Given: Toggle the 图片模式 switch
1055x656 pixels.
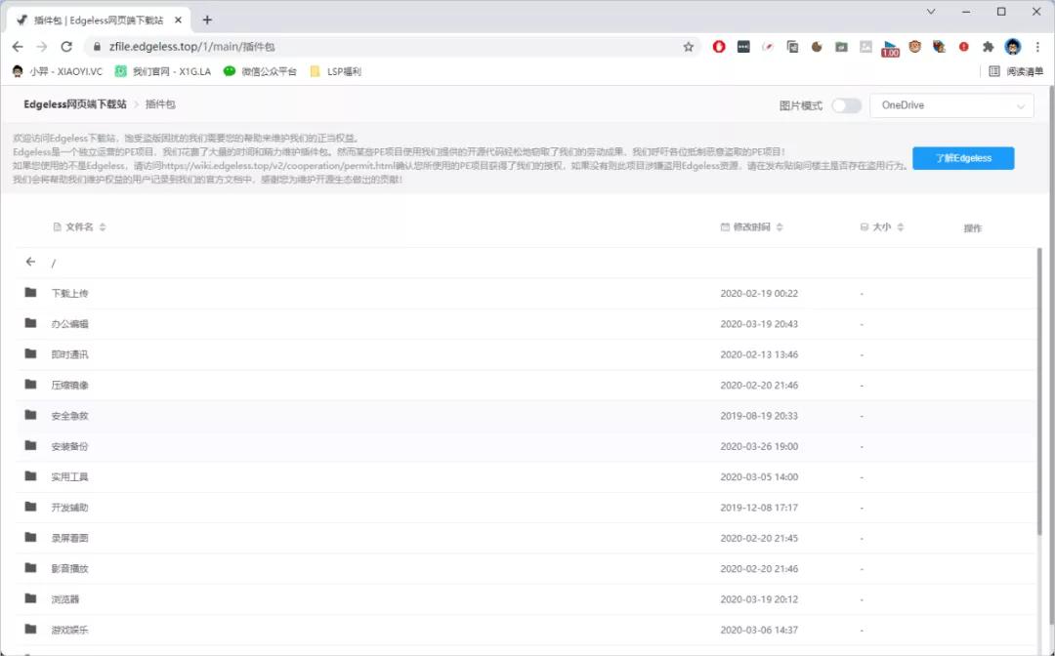Looking at the screenshot, I should pos(846,105).
